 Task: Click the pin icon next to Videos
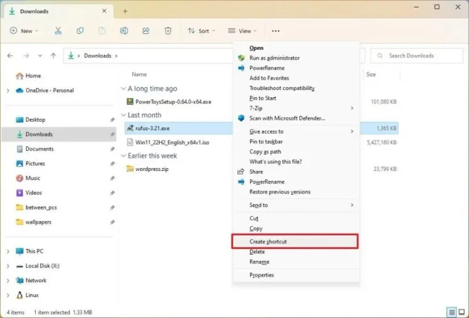(112, 193)
